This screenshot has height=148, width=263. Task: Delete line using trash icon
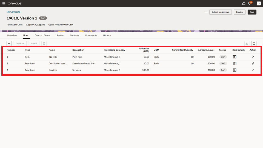pyautogui.click(x=44, y=44)
